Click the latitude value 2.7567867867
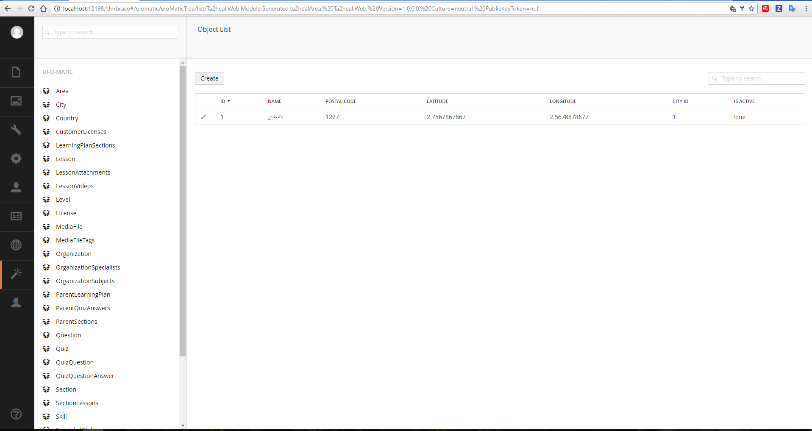 click(x=446, y=117)
